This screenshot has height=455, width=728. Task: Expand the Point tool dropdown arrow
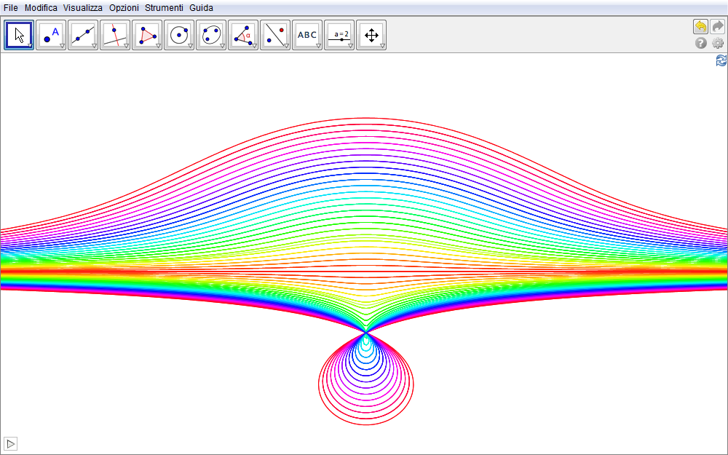pyautogui.click(x=63, y=46)
